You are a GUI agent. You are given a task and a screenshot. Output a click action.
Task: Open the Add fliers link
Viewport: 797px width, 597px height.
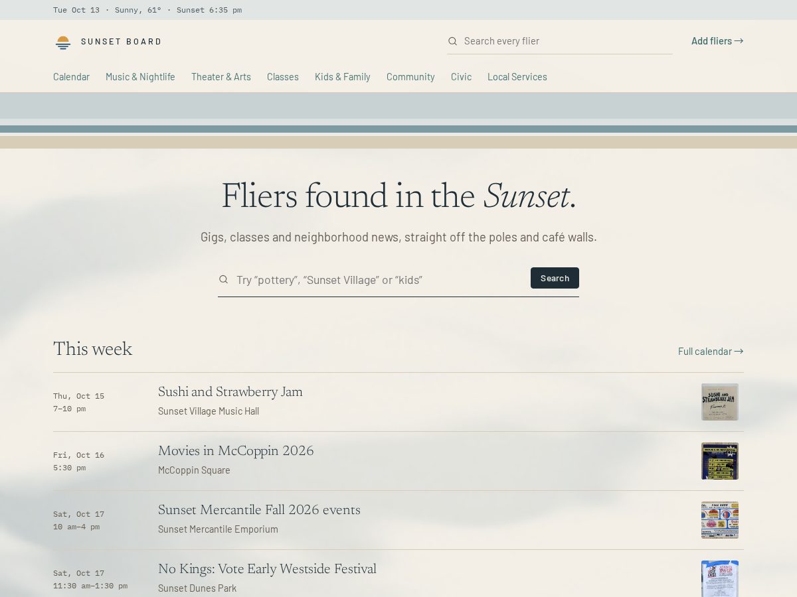click(x=717, y=41)
